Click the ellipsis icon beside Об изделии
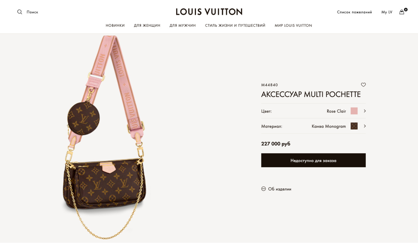Viewport: 418px width, 243px height. point(264,189)
